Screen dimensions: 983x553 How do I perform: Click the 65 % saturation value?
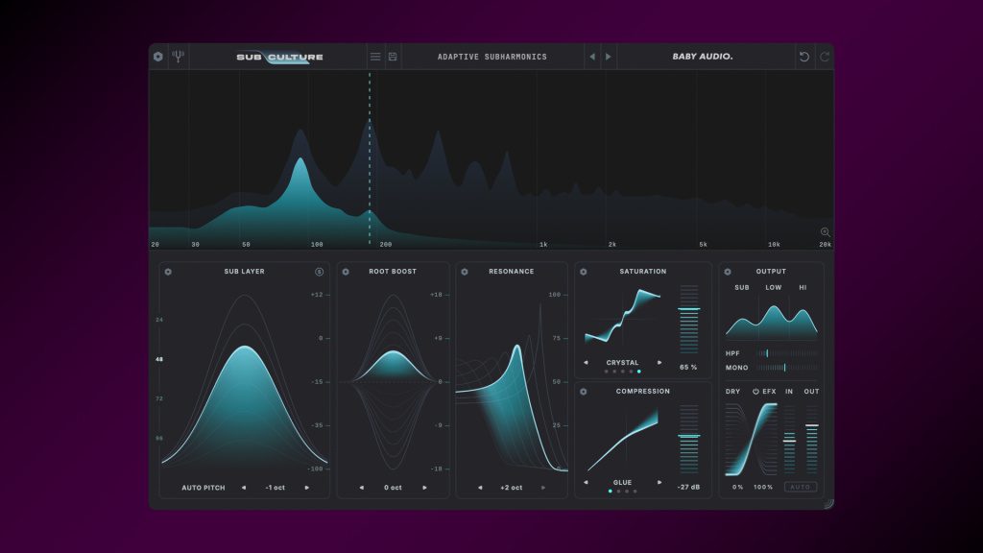(688, 368)
